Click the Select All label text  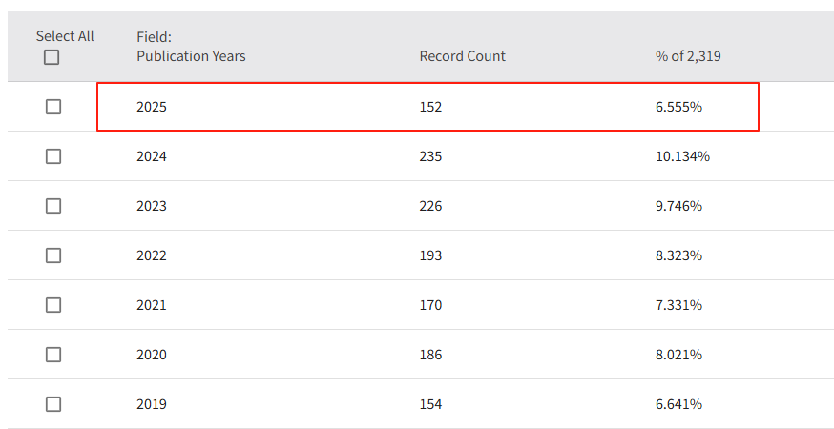pos(65,36)
